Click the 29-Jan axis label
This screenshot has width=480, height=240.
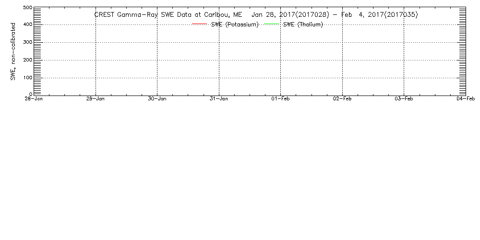tap(96, 98)
